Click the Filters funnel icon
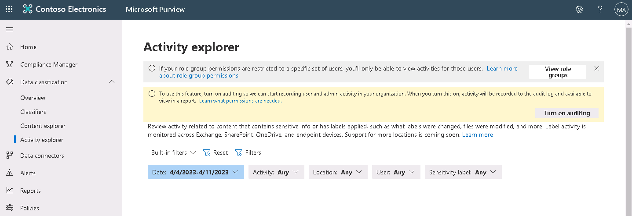This screenshot has height=216, width=632. (x=238, y=152)
